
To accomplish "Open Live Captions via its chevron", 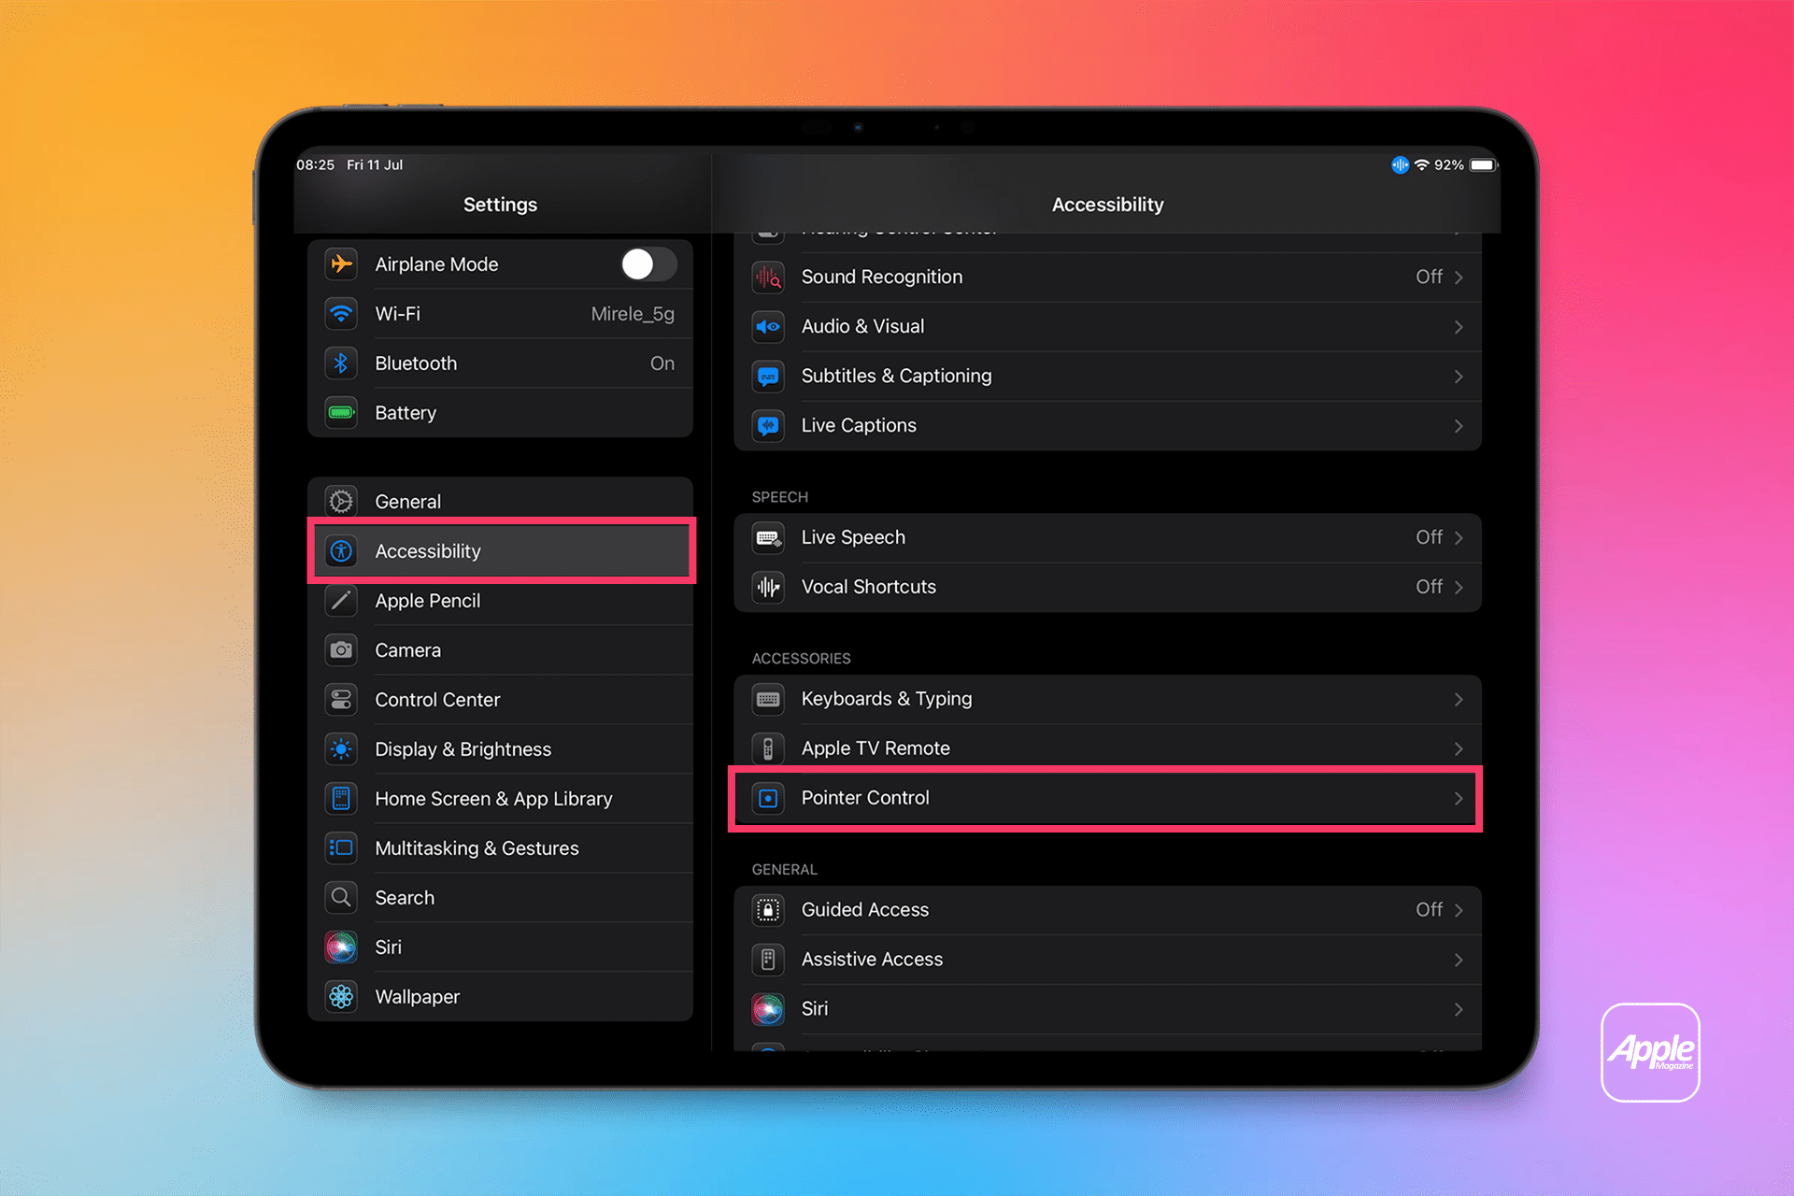I will [x=1459, y=426].
